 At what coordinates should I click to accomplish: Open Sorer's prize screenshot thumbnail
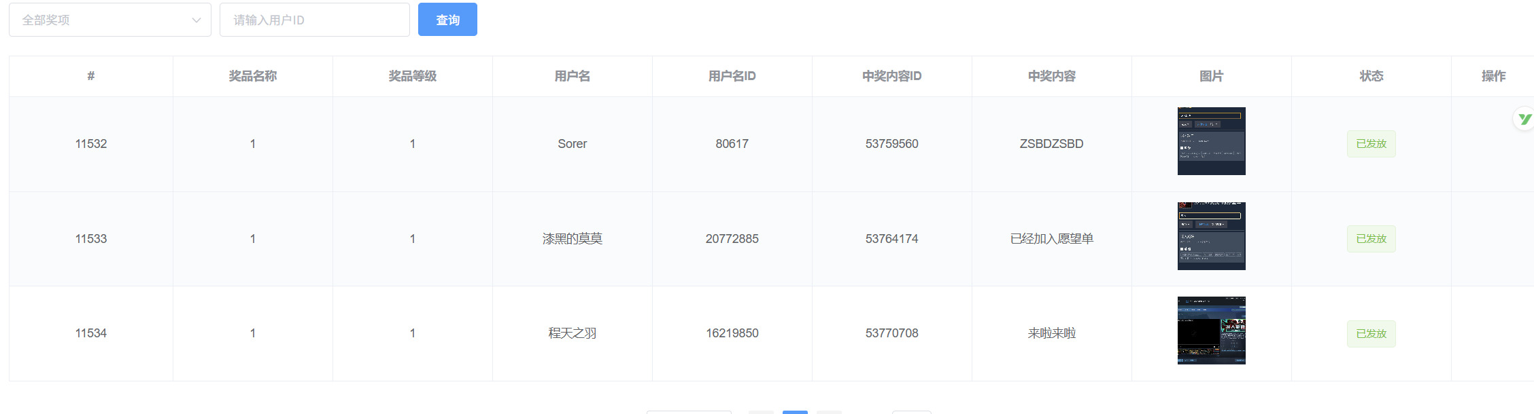pos(1211,141)
